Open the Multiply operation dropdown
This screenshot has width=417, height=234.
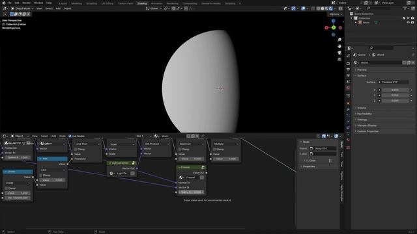point(226,144)
